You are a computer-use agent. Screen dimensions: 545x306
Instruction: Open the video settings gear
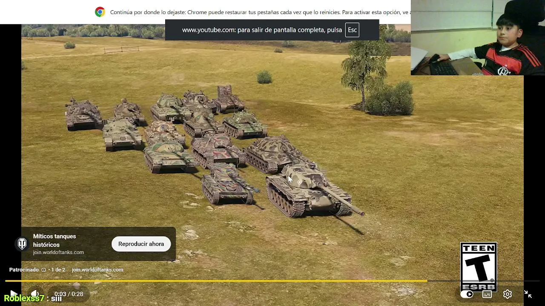tap(508, 294)
